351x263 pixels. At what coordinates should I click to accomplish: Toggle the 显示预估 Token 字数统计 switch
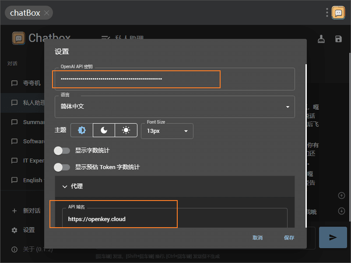point(62,167)
